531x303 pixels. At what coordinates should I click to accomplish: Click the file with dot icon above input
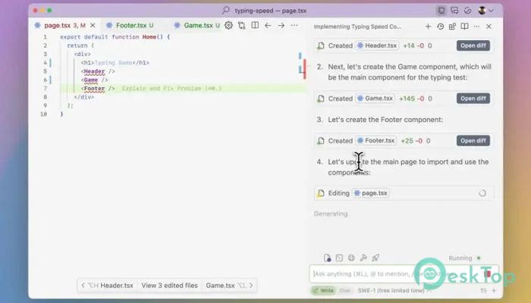coord(327,258)
